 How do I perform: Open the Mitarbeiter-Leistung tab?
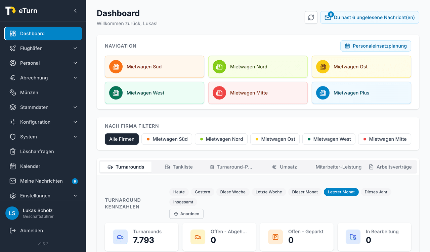[x=339, y=167]
